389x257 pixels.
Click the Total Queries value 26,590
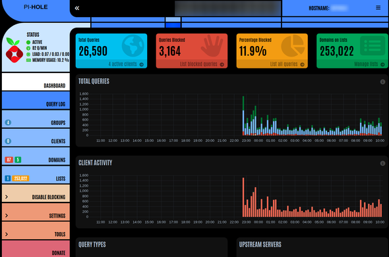(93, 51)
